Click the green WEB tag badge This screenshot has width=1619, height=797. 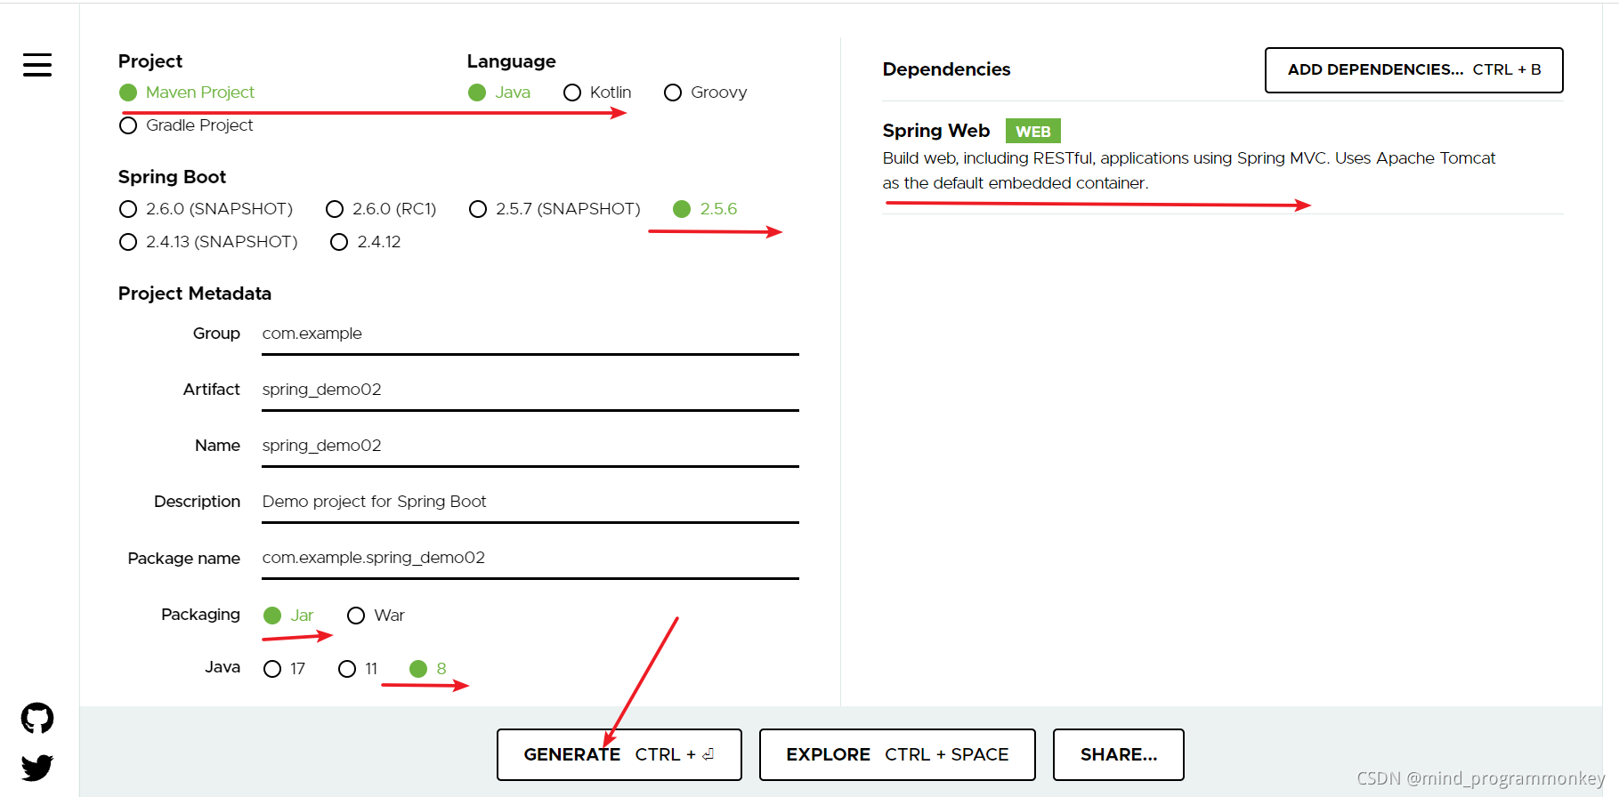pos(1033,131)
